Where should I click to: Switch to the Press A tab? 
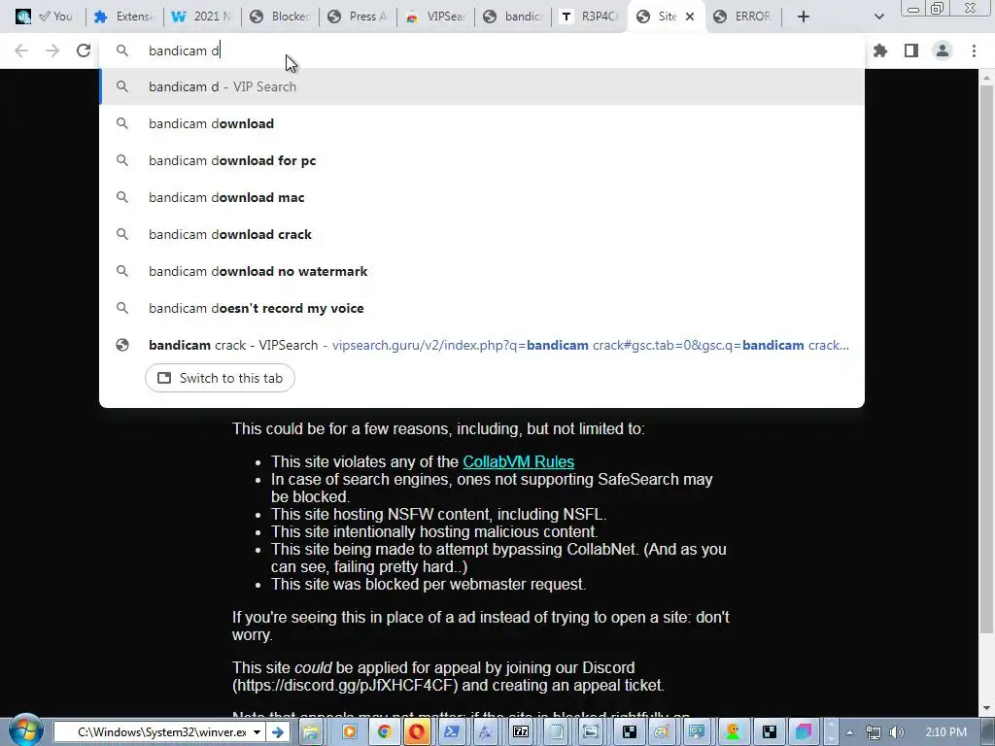coord(358,17)
